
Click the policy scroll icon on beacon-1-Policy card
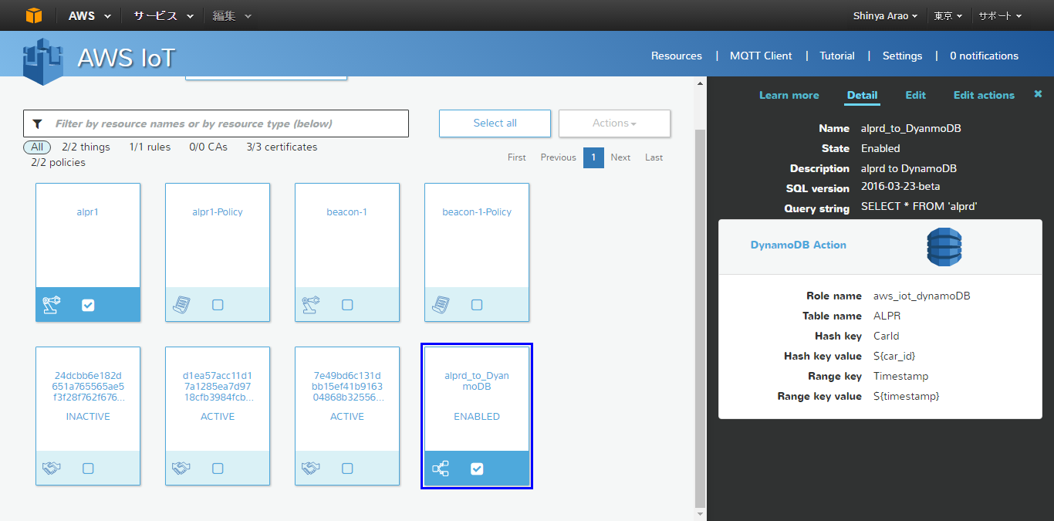[440, 305]
